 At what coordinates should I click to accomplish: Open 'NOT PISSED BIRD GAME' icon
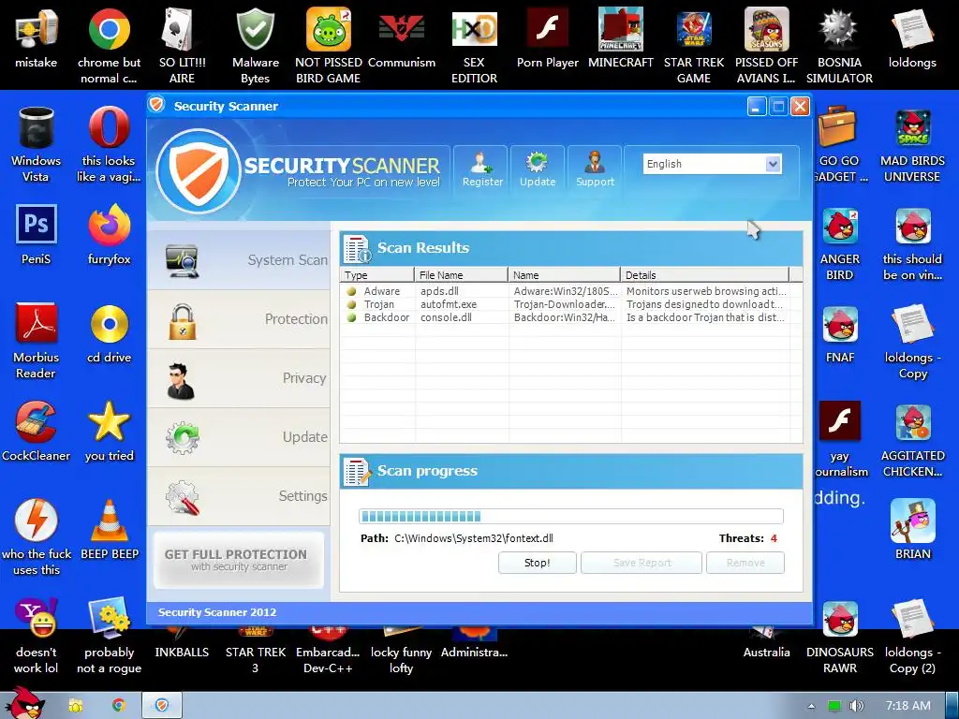click(x=329, y=46)
